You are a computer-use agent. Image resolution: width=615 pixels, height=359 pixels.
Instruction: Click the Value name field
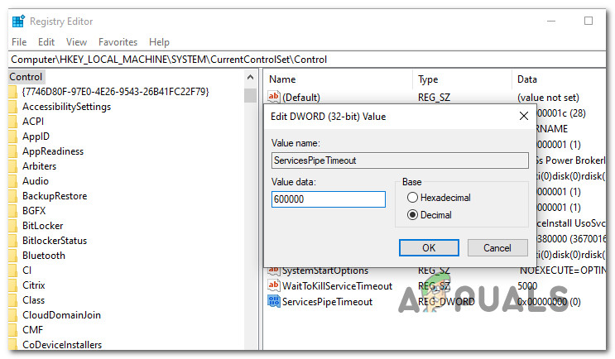(x=400, y=160)
